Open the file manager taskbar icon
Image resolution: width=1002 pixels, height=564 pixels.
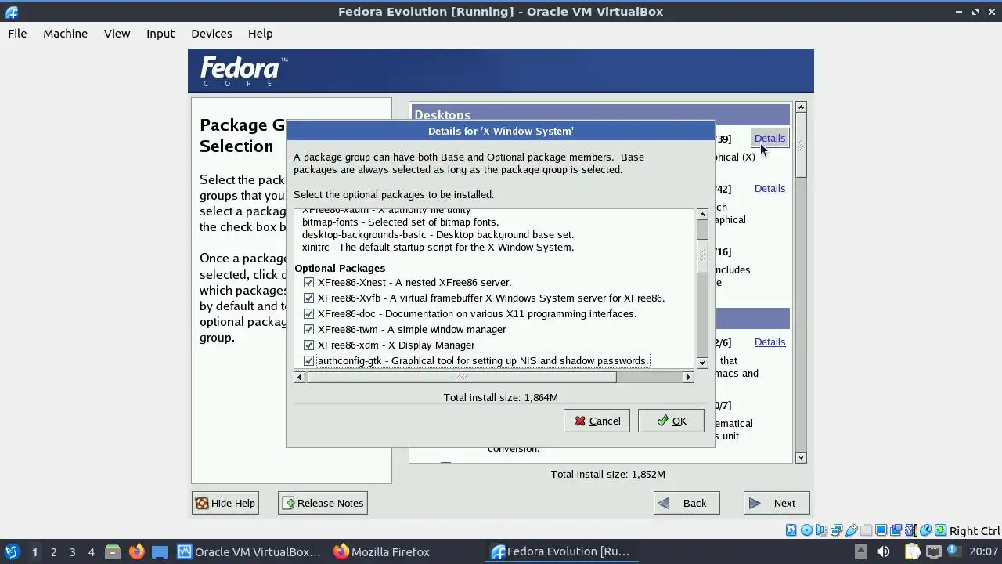[112, 551]
